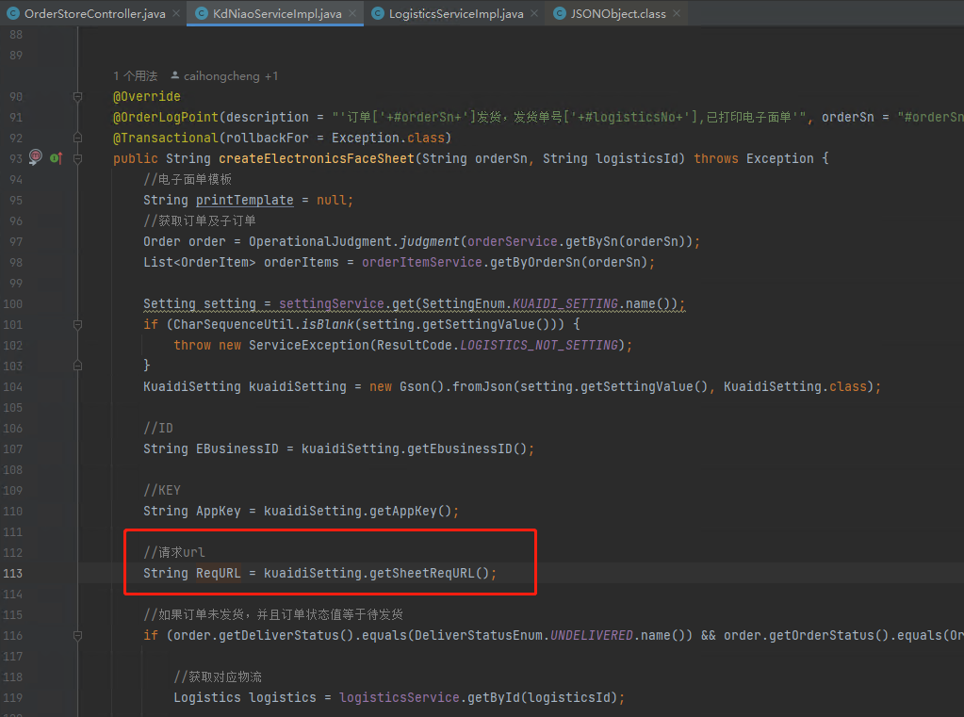Viewport: 964px width, 717px height.
Task: Click the LOGISTICS_NOT_SETTING constant
Action: point(539,345)
